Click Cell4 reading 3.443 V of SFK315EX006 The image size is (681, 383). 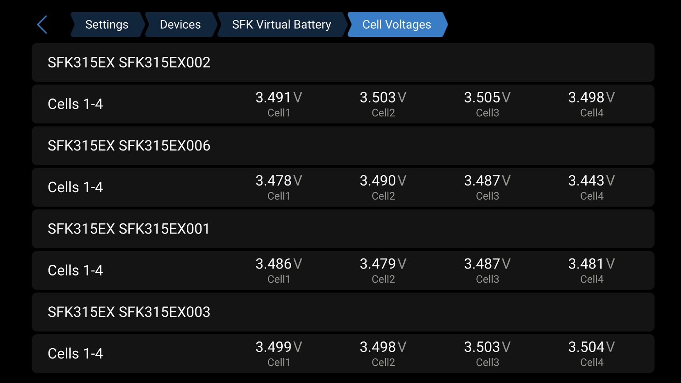click(591, 181)
